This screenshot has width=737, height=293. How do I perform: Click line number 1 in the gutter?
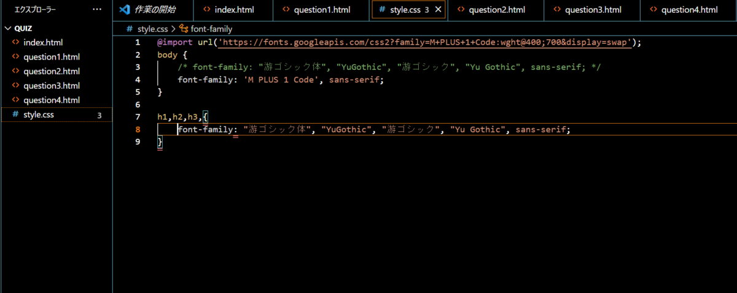pos(138,43)
